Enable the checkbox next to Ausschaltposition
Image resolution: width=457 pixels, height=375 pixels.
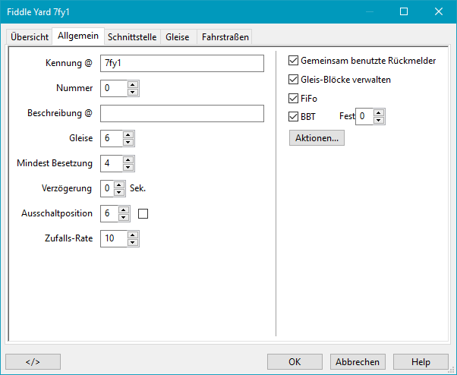pyautogui.click(x=143, y=214)
